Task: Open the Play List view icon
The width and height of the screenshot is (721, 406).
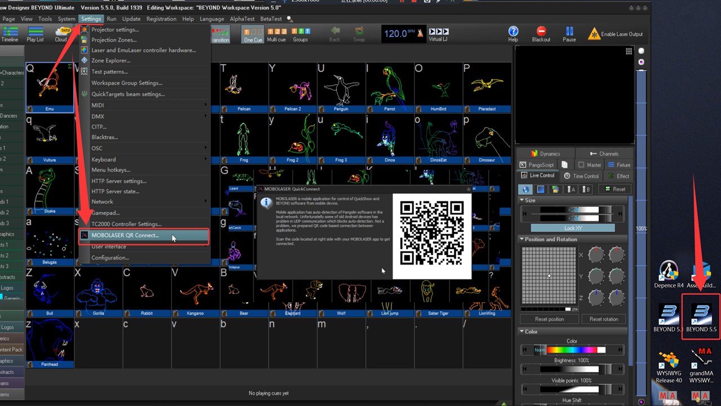Action: [35, 32]
